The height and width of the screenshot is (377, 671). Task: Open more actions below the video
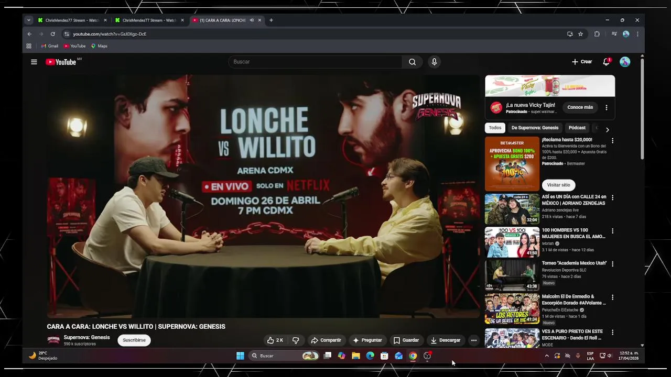coord(474,340)
